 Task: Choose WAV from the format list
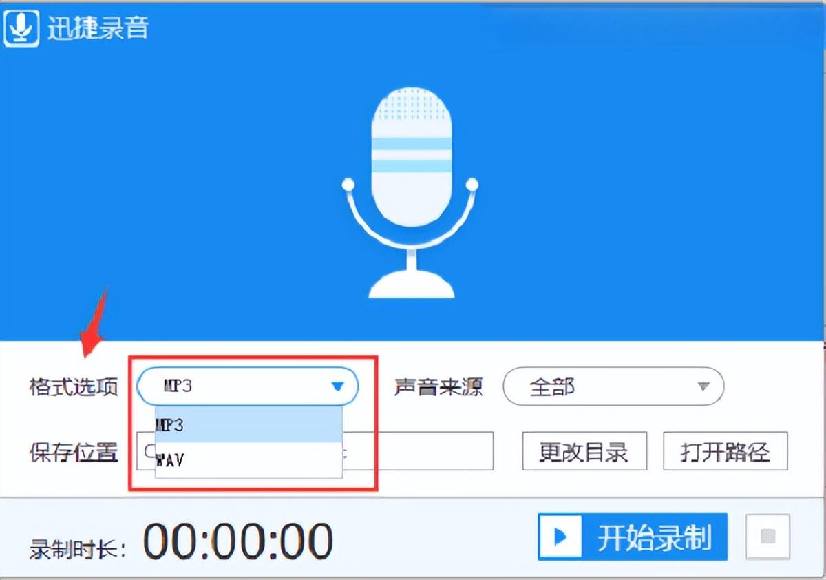(248, 459)
